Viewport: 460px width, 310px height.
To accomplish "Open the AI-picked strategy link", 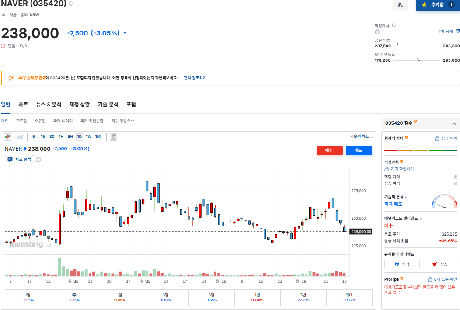I will click(x=31, y=78).
